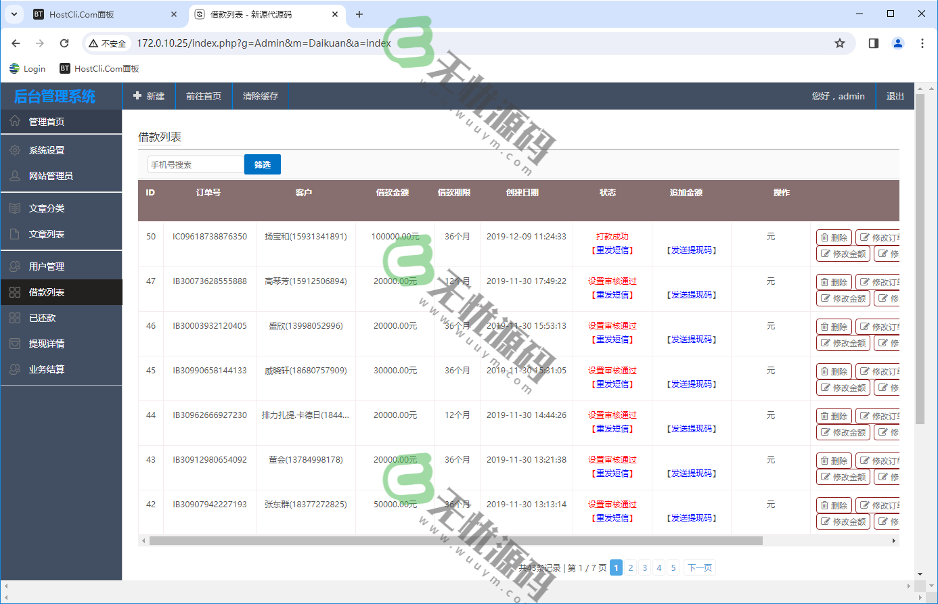
Task: Click 发送提现码 for order ID 47
Action: click(x=691, y=295)
